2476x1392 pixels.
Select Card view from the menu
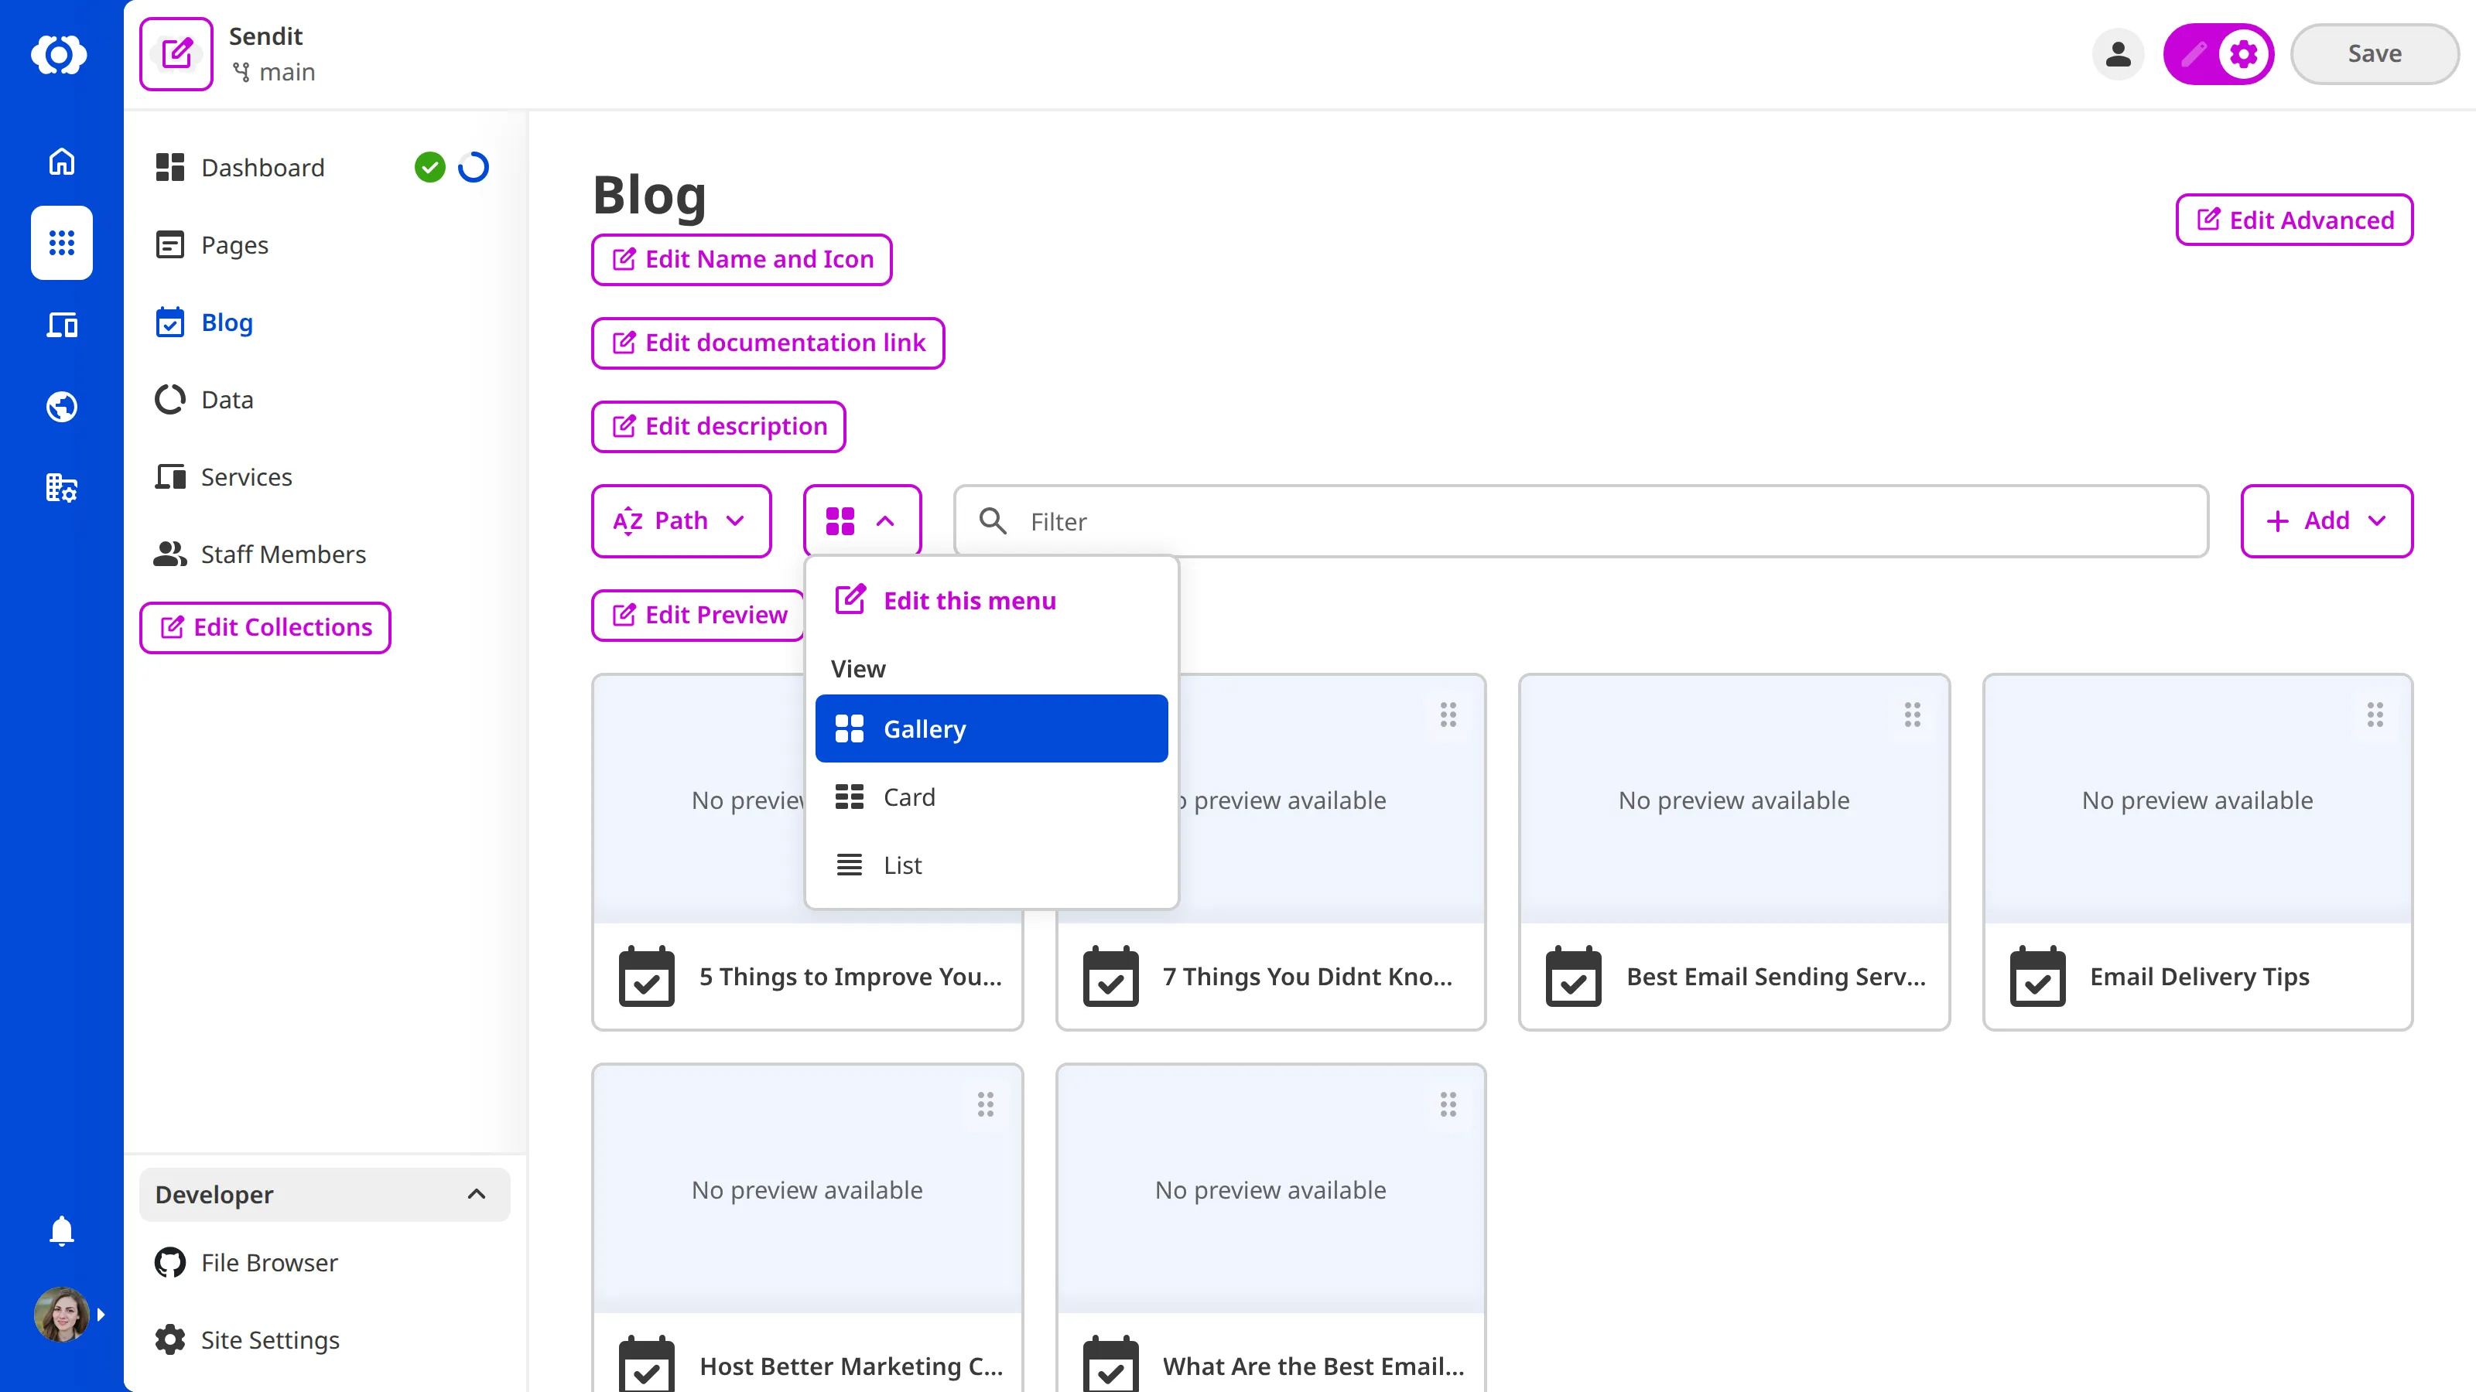point(908,797)
